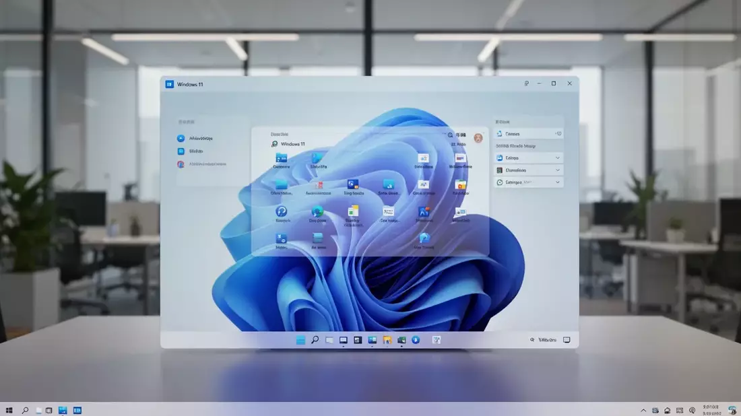This screenshot has width=741, height=416.
Task: Open the yellow and green document icon in the grid
Action: coord(353,211)
